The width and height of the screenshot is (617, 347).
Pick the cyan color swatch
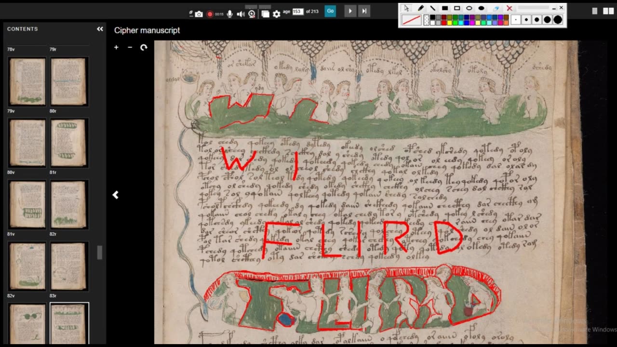tap(461, 23)
